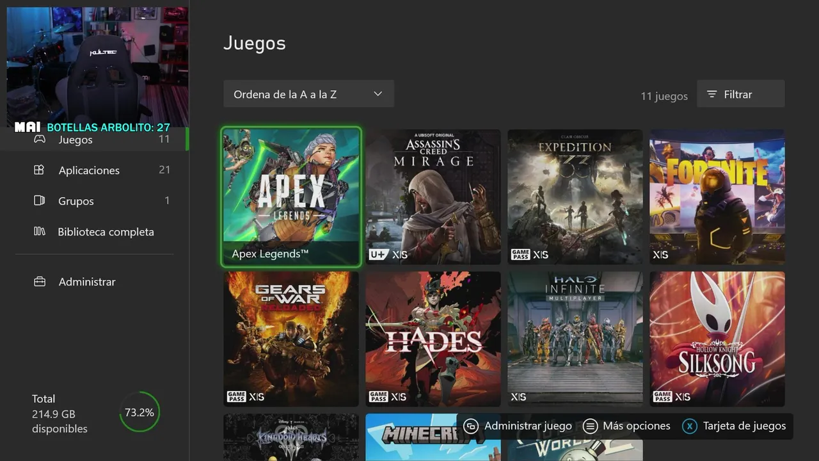Click the Game Pass badge on Silksong tile
Image resolution: width=819 pixels, height=461 pixels.
[662, 397]
